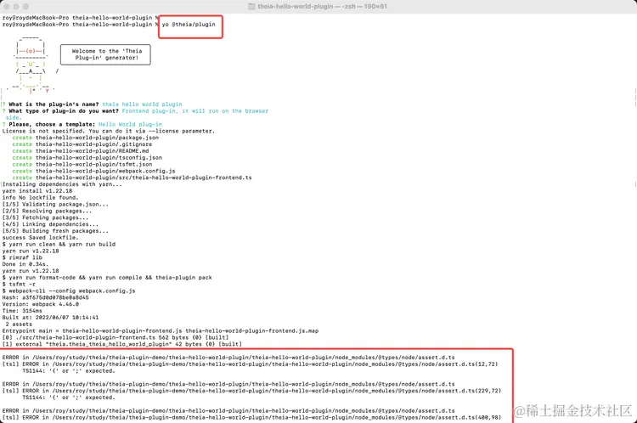Close the terminal window with red button

point(7,7)
